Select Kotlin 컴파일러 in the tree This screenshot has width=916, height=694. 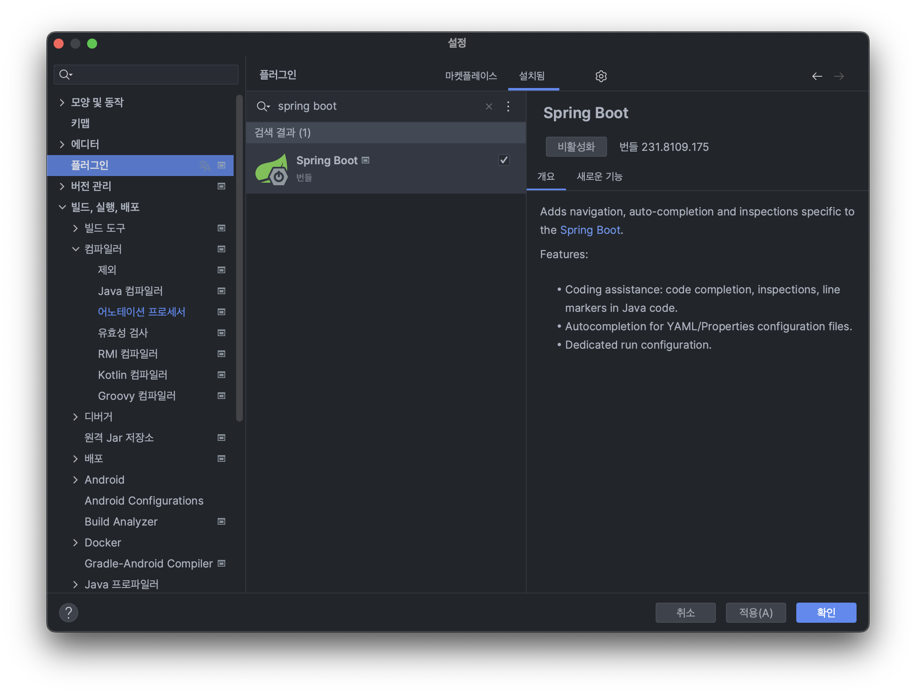[133, 375]
